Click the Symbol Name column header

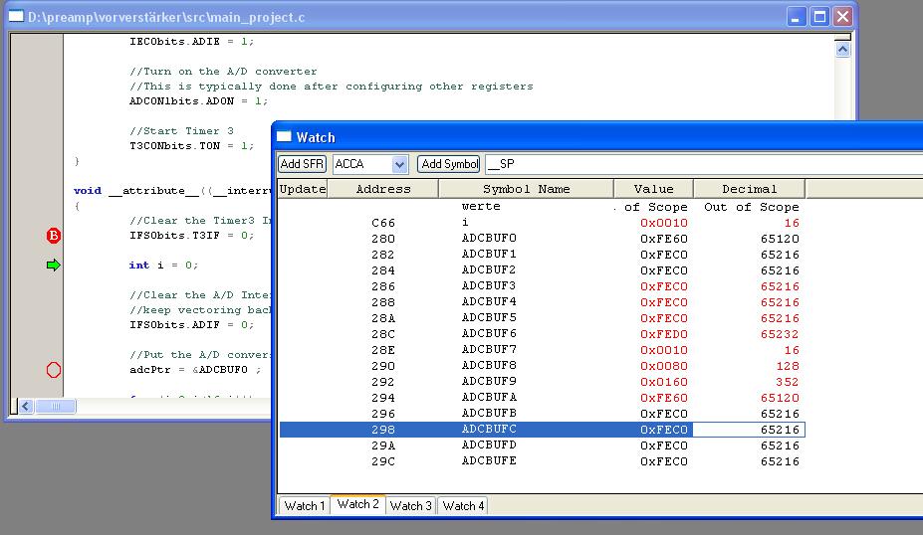pos(527,189)
